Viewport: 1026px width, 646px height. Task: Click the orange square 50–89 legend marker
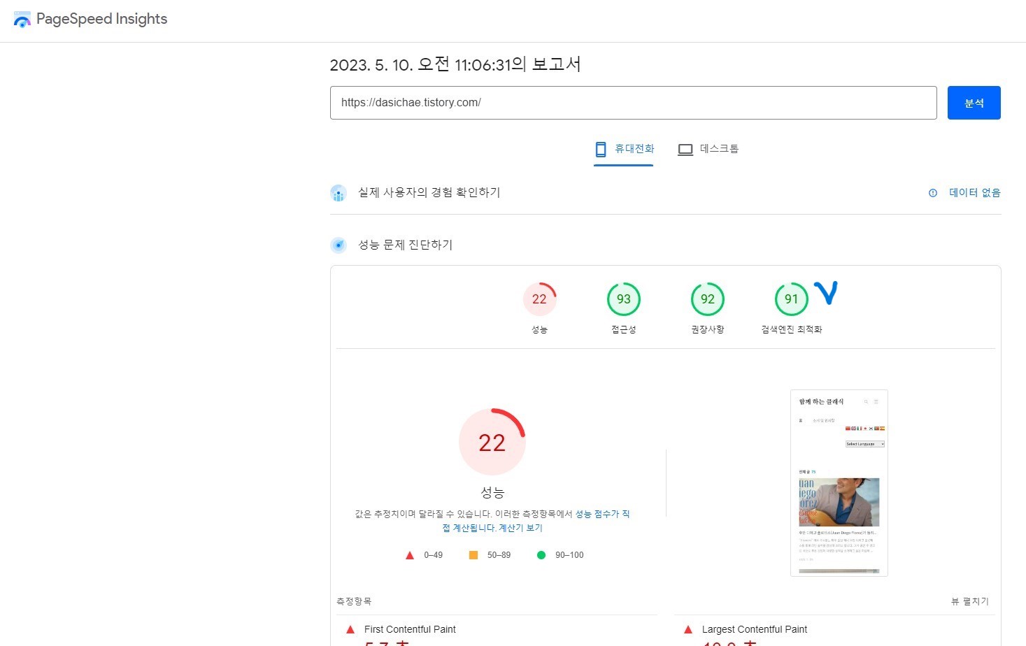coord(473,554)
